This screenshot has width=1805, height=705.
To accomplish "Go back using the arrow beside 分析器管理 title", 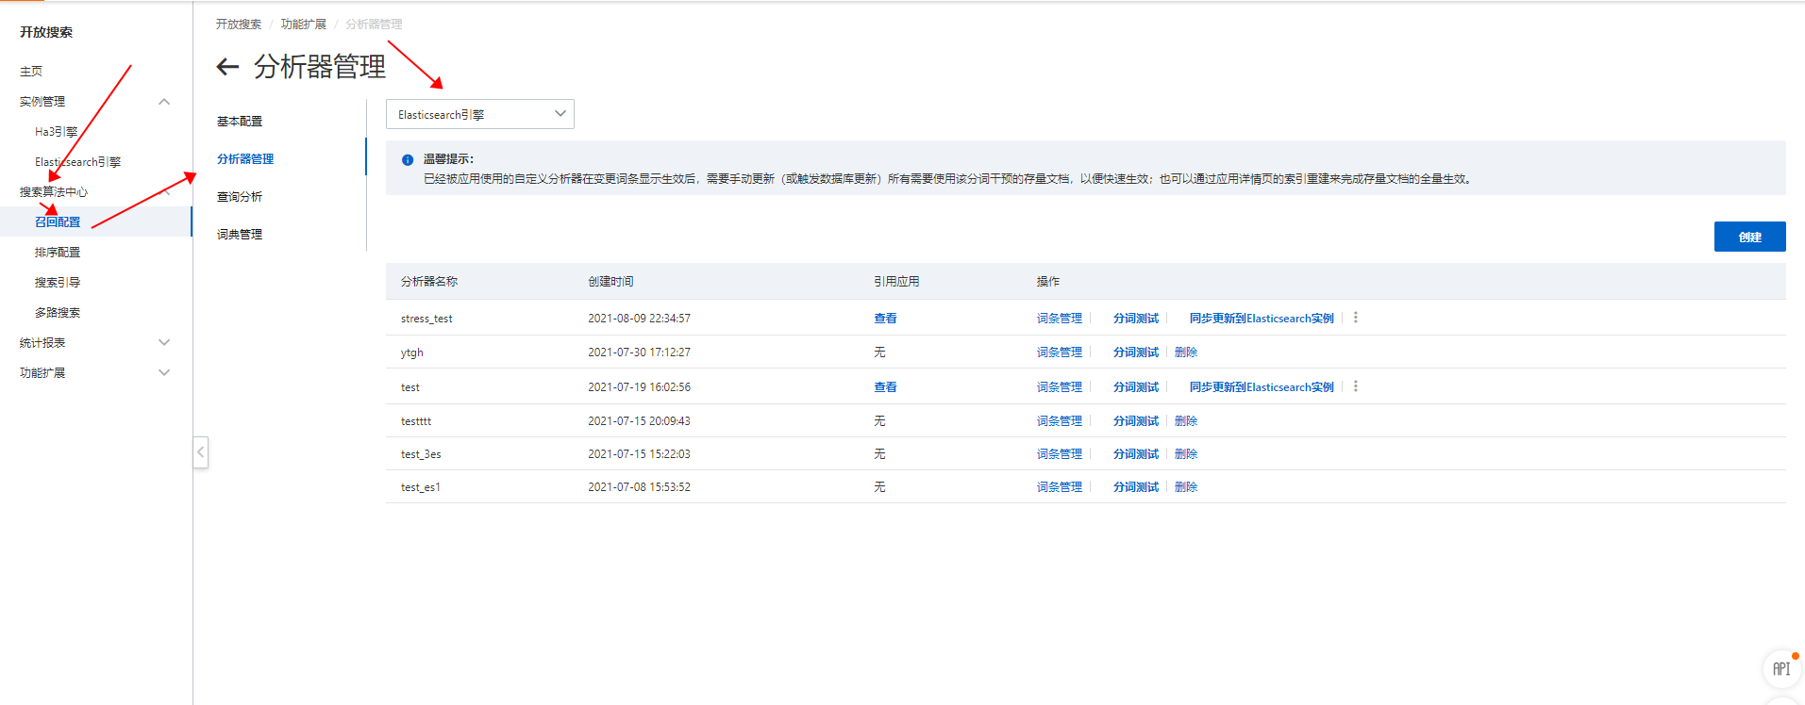I will coord(227,67).
